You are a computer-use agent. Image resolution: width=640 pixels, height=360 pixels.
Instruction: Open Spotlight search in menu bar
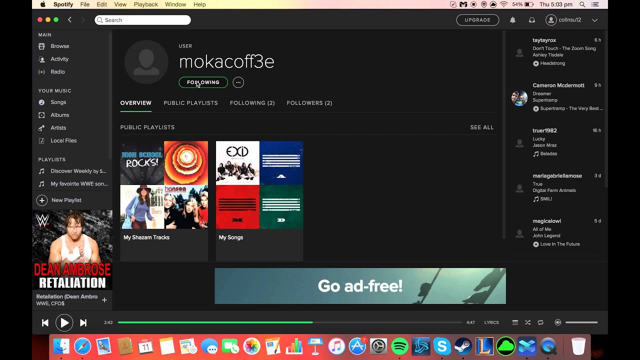(582, 4)
